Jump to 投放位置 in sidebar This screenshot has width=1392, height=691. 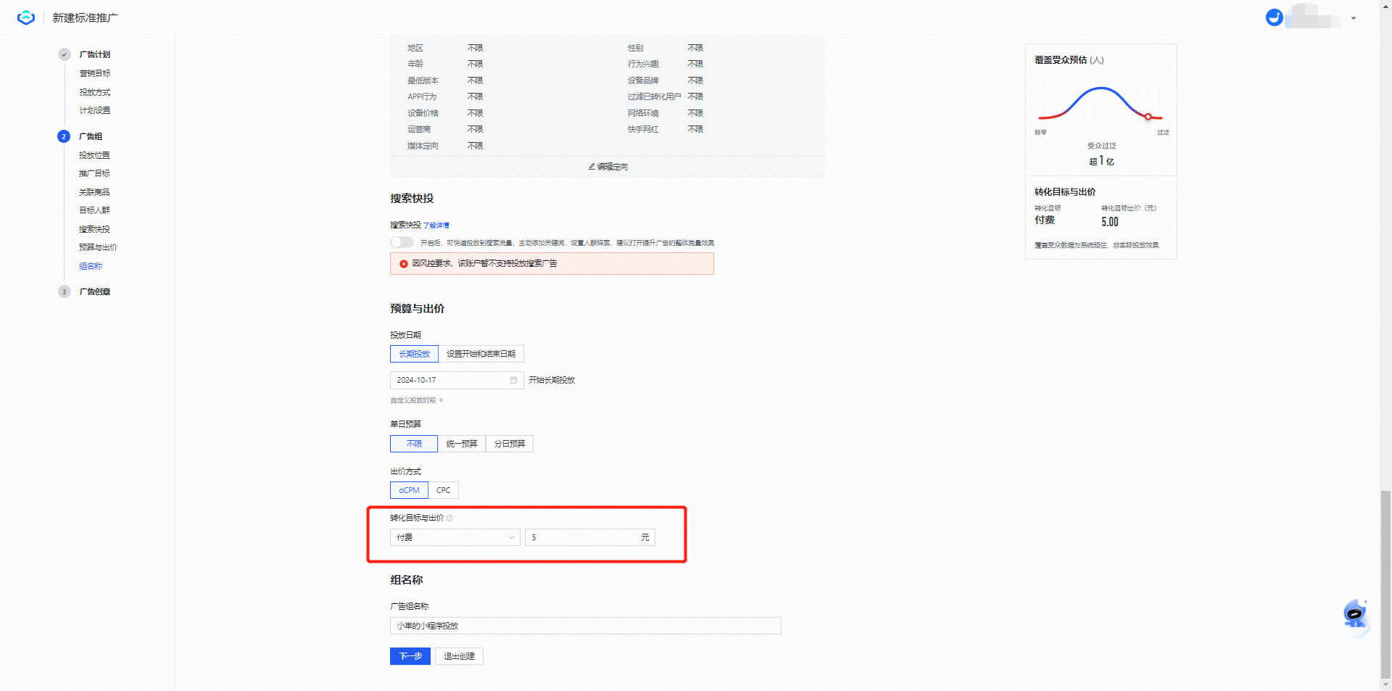[x=94, y=155]
